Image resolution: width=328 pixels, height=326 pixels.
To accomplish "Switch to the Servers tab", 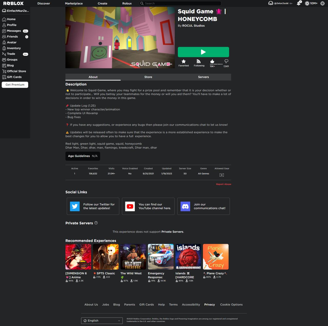I will (x=203, y=77).
